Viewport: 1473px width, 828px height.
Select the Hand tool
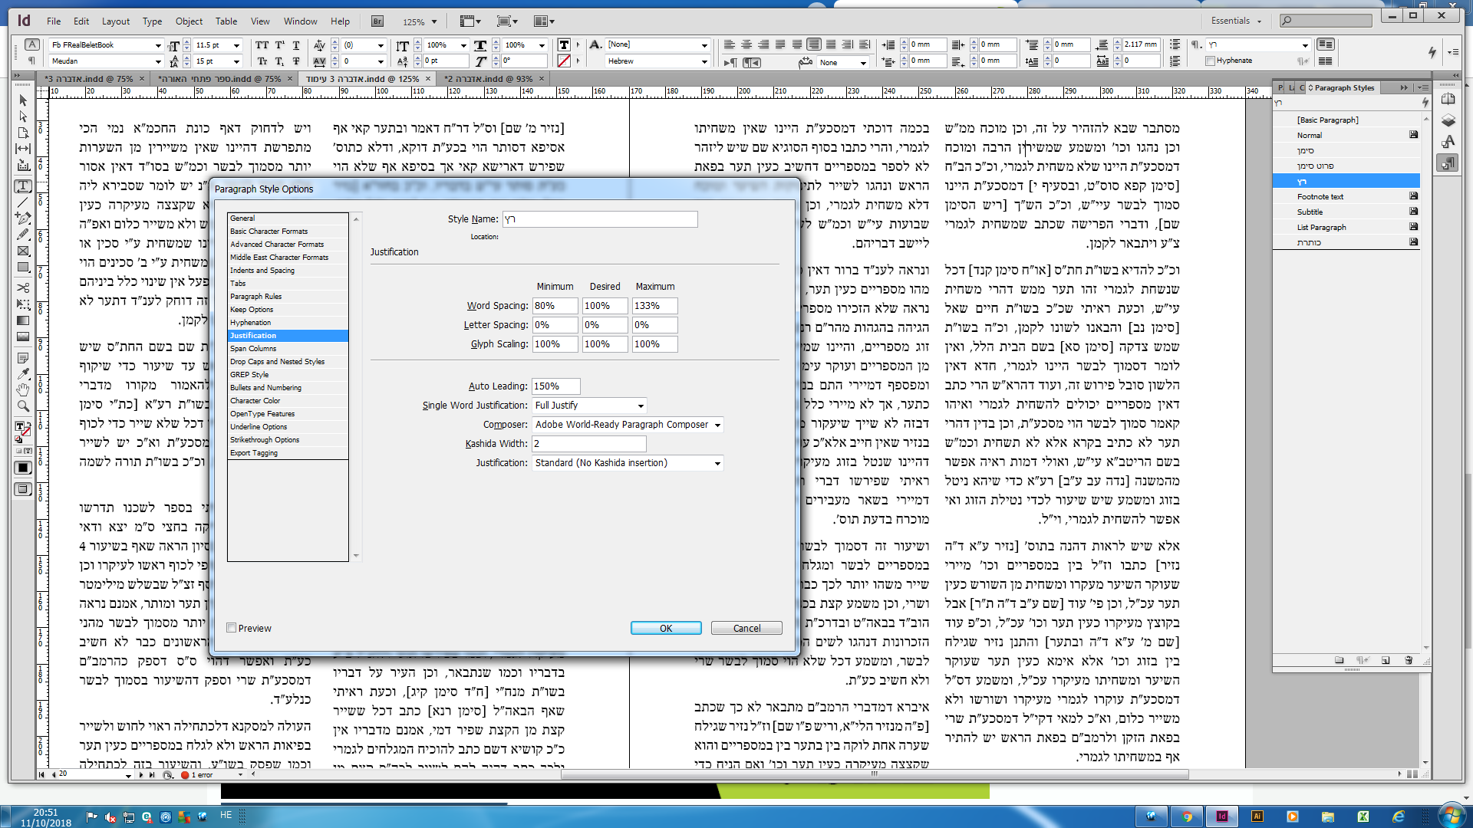point(23,389)
